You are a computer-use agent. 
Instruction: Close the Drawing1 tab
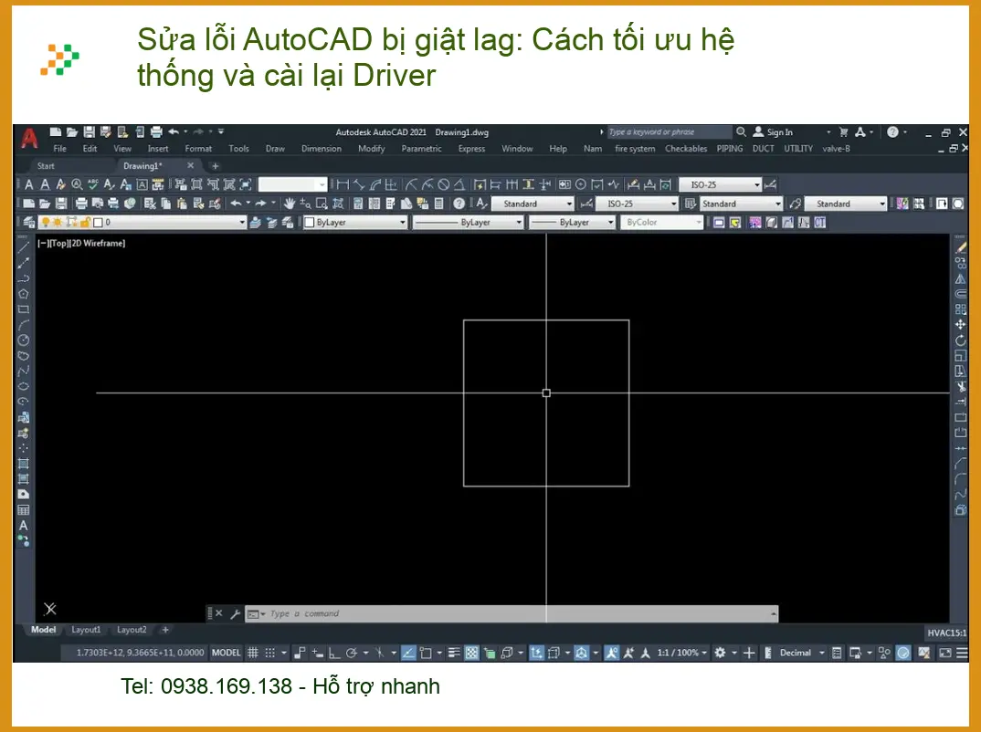click(191, 165)
